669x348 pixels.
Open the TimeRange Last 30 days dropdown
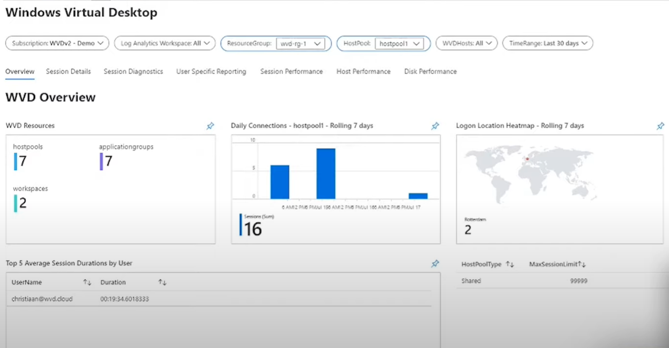tap(547, 43)
